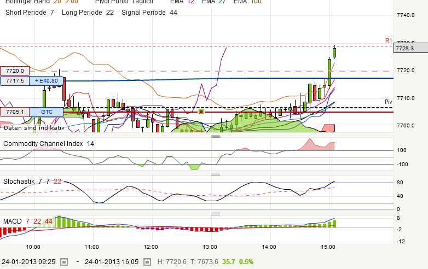
Task: Open calendar picker beside end date 16:05
Action: coord(147,262)
